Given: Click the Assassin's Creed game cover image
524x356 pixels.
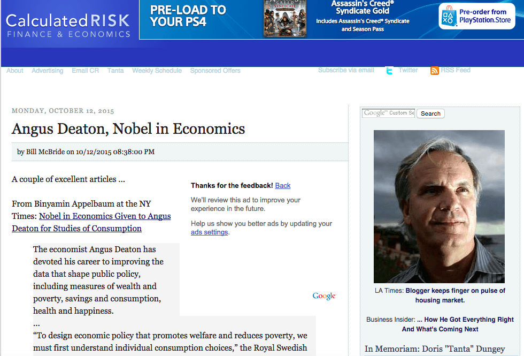Looking at the screenshot, I should point(284,18).
